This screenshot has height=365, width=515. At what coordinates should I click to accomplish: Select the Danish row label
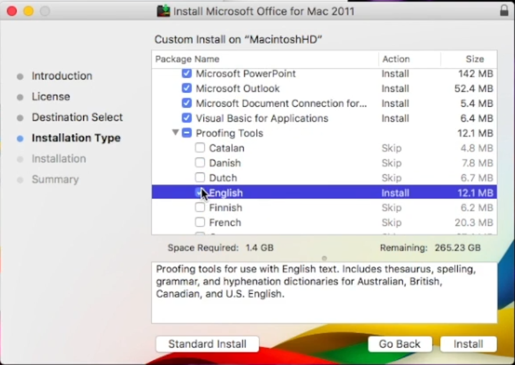pos(225,163)
